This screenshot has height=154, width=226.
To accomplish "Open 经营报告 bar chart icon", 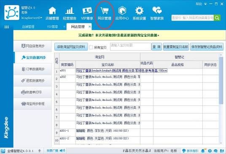I will (70, 11).
